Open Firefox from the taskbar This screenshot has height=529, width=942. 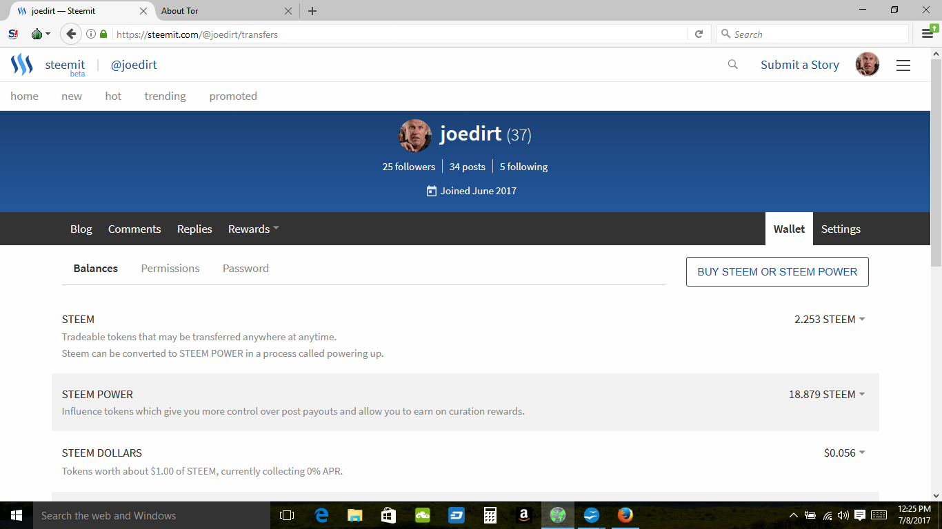(x=625, y=515)
